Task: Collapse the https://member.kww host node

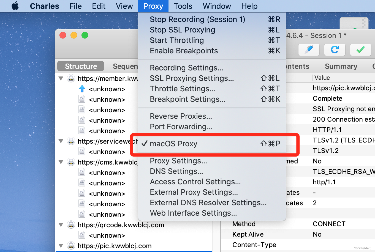Action: [61, 78]
